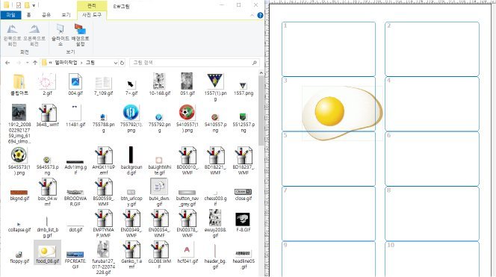The height and width of the screenshot is (277, 496).
Task: Collapse the ribbon with the chevron
Action: click(252, 15)
